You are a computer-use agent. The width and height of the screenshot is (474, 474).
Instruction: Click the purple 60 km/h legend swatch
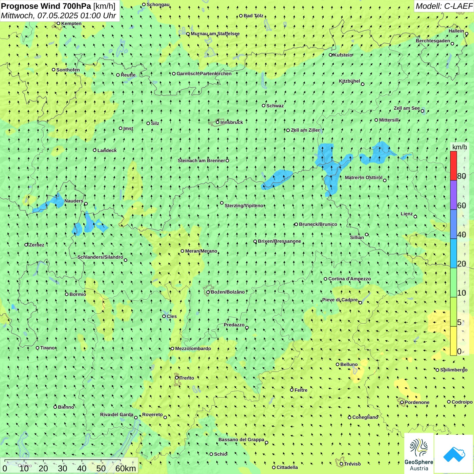tap(453, 195)
